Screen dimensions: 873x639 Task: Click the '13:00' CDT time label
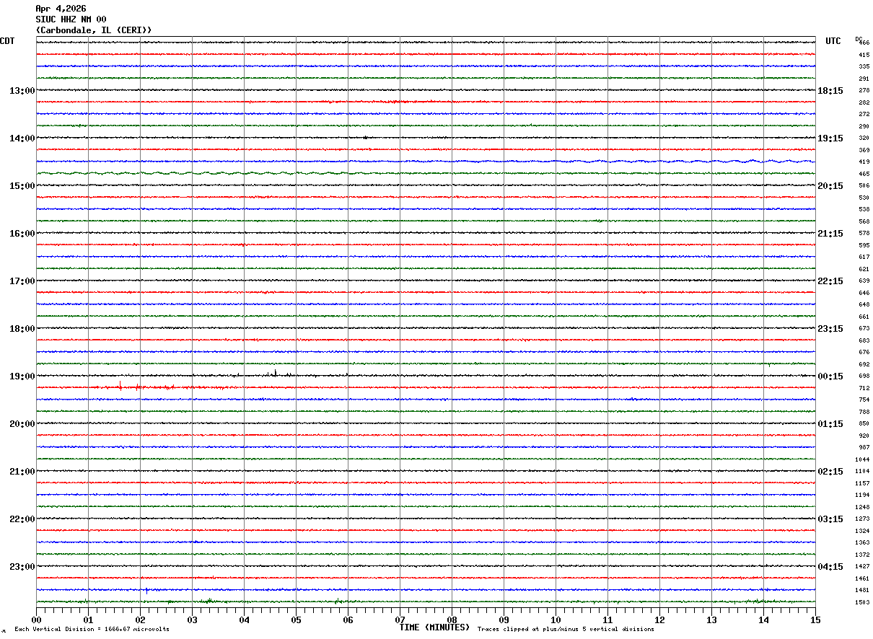pyautogui.click(x=22, y=91)
